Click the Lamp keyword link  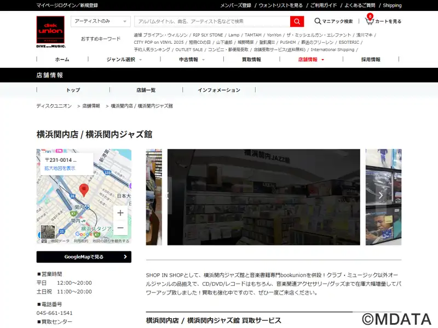pyautogui.click(x=234, y=35)
